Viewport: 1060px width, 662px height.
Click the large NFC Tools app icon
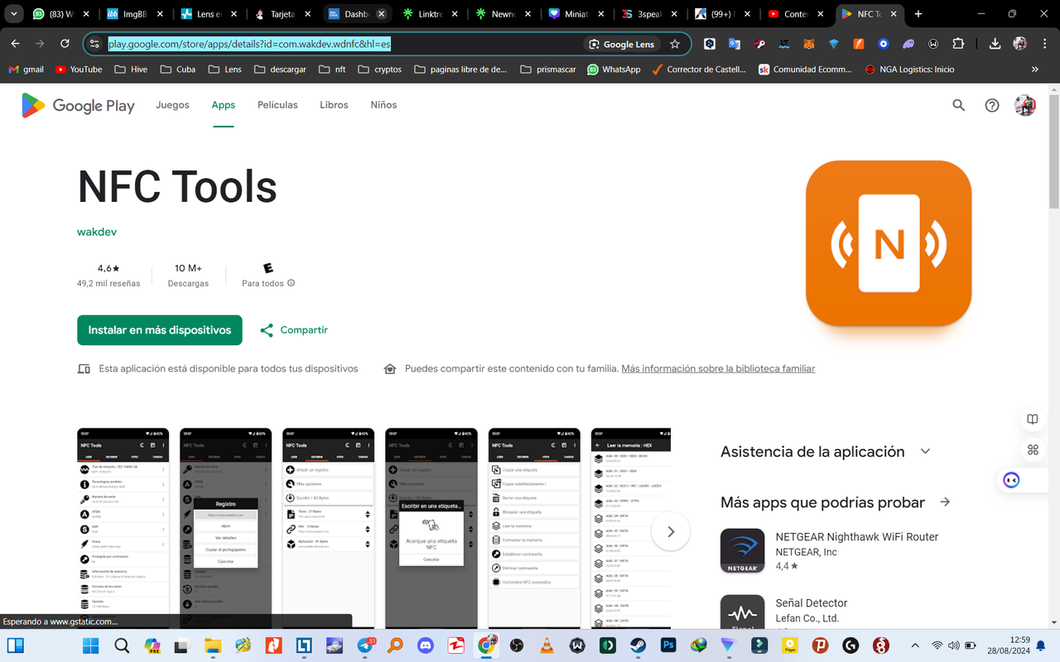click(889, 243)
